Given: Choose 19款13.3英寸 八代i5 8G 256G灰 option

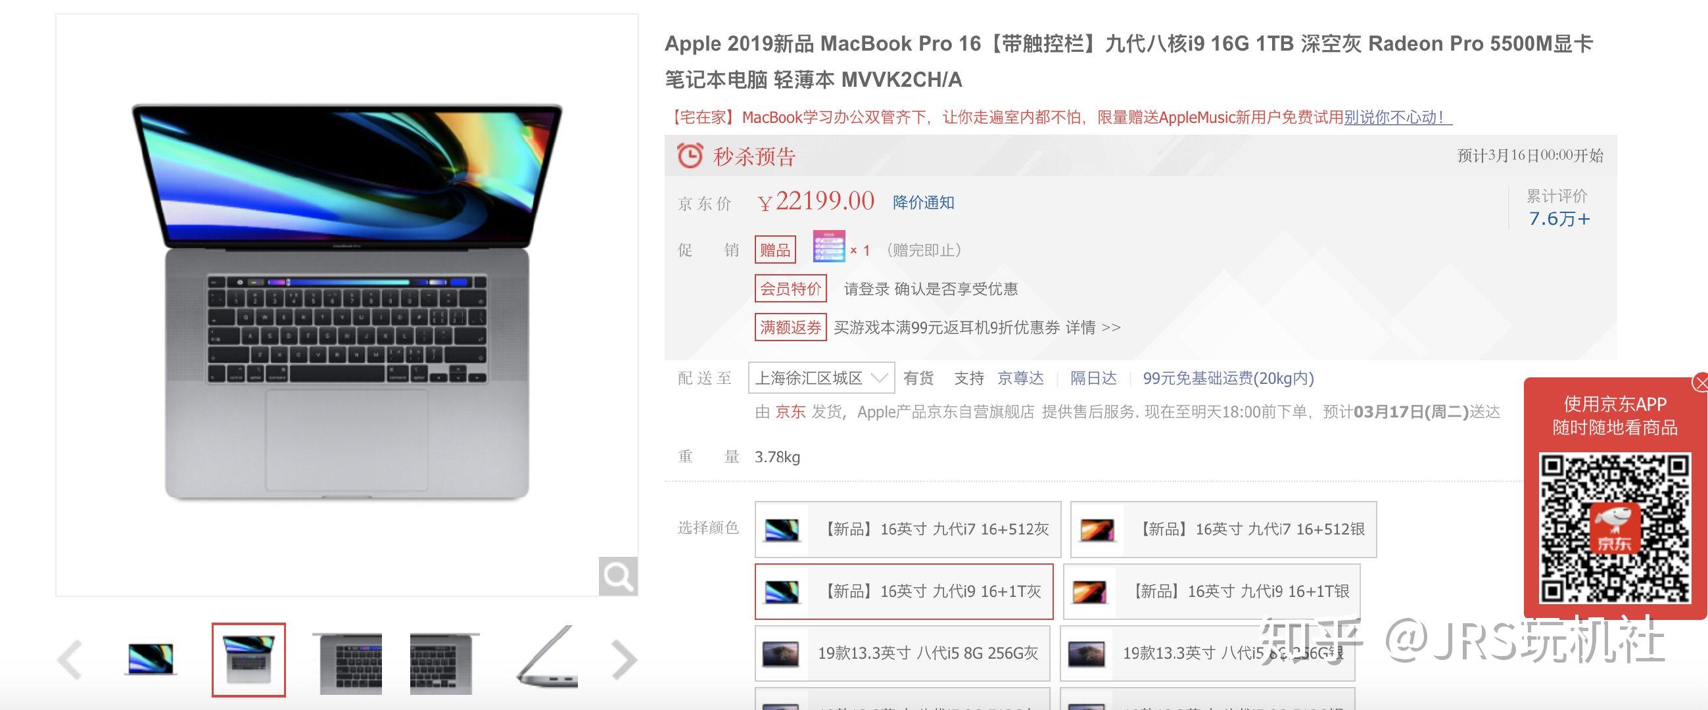Looking at the screenshot, I should click(x=903, y=653).
